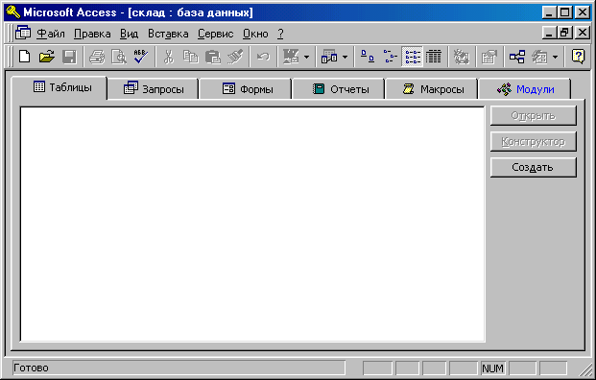Open Properties from the toolbar icon

489,57
